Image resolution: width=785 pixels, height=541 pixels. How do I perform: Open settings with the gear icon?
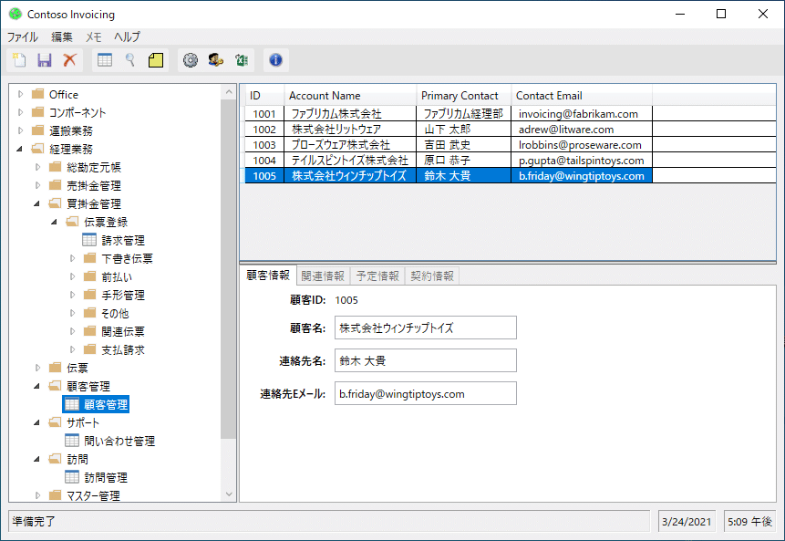coord(191,60)
